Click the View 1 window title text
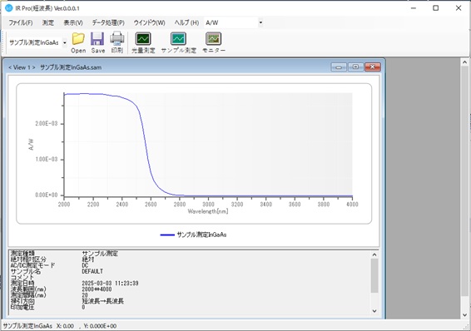Viewport: 471px width, 331px height. pos(55,67)
